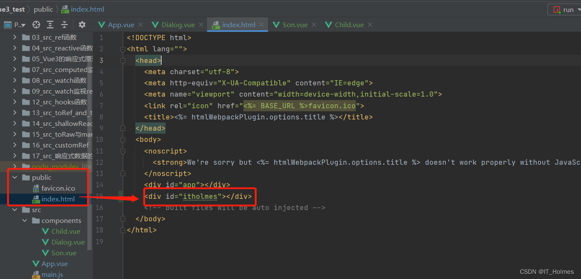Viewport: 581px width, 279px height.
Task: Click the index.html file icon in project tree
Action: point(36,199)
